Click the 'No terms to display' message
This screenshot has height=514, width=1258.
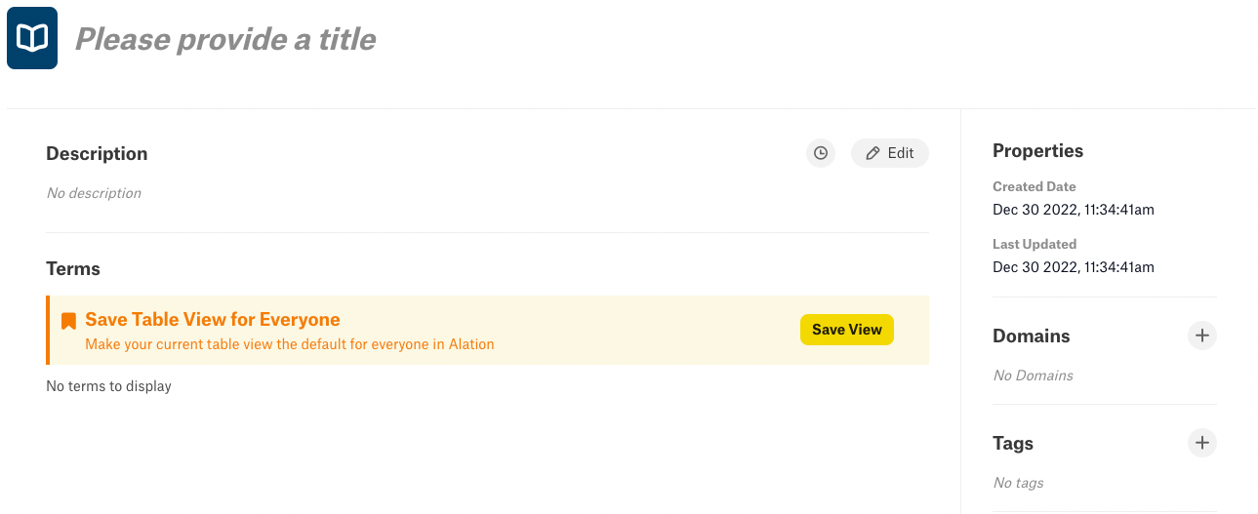click(x=108, y=386)
